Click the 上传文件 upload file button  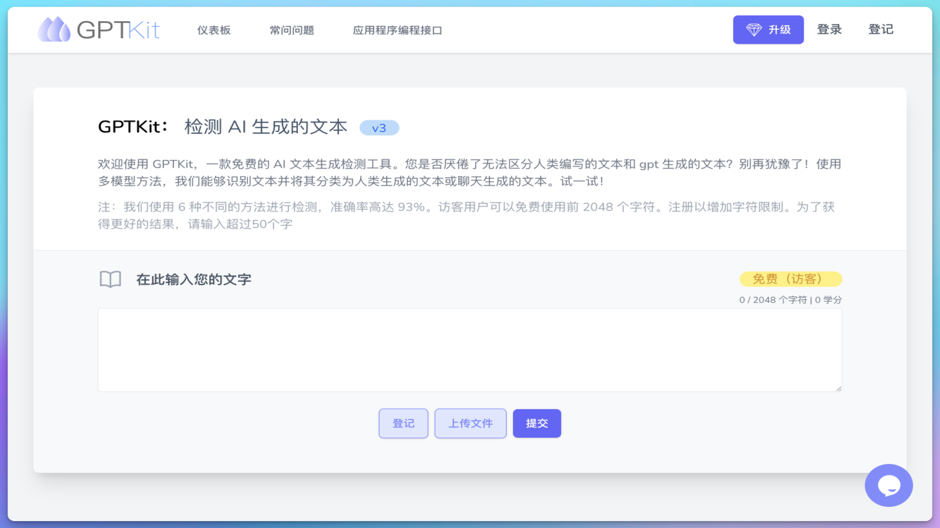471,424
